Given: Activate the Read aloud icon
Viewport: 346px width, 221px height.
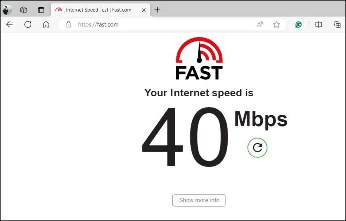Looking at the screenshot, I should tap(260, 24).
